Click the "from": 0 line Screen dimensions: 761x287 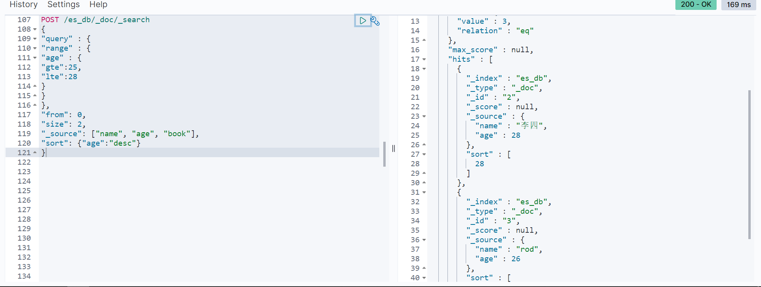coord(63,115)
